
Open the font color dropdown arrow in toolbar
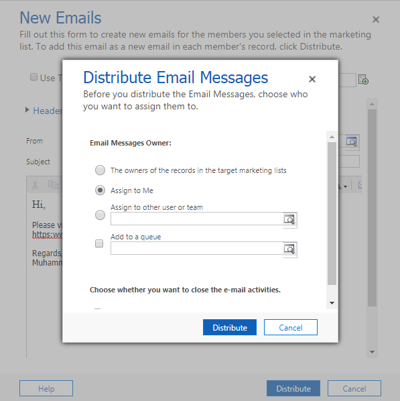click(x=345, y=186)
